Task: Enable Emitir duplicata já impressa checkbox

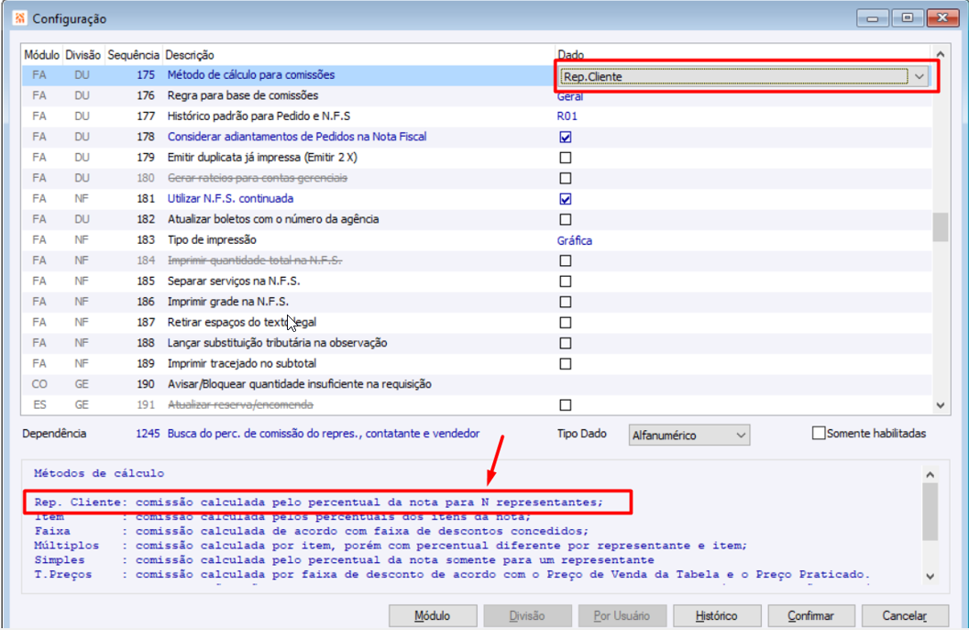Action: coord(565,158)
